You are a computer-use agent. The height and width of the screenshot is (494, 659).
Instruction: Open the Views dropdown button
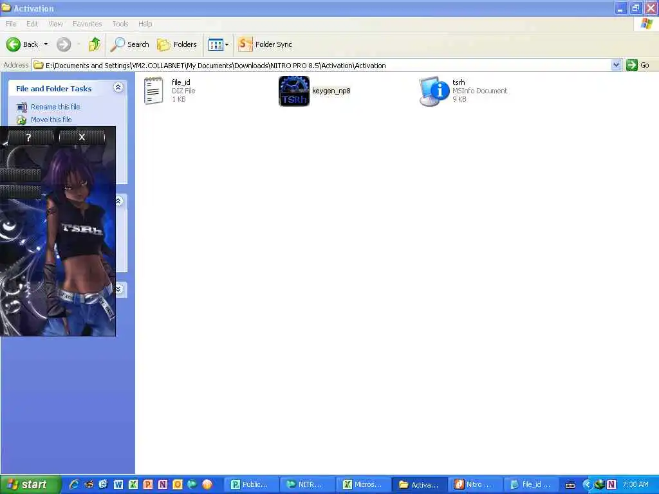click(219, 44)
